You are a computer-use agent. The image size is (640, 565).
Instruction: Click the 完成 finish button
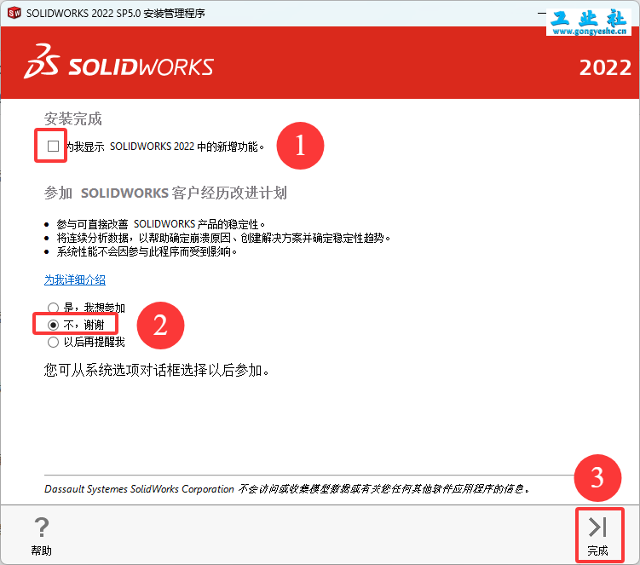[598, 536]
